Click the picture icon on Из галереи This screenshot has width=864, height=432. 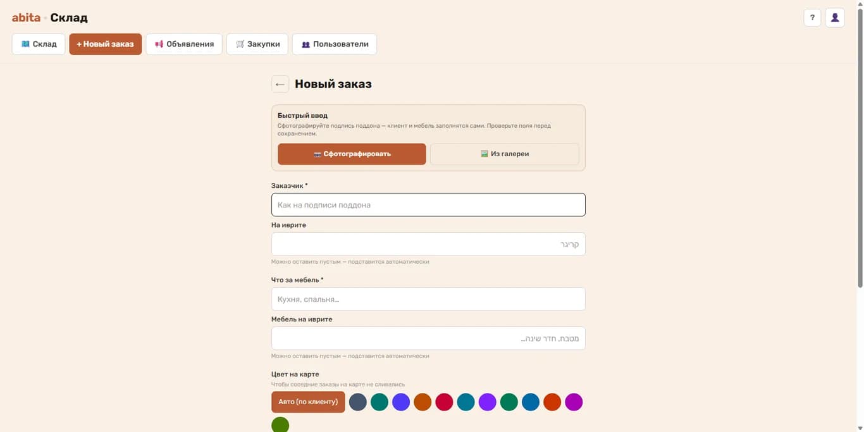(484, 154)
